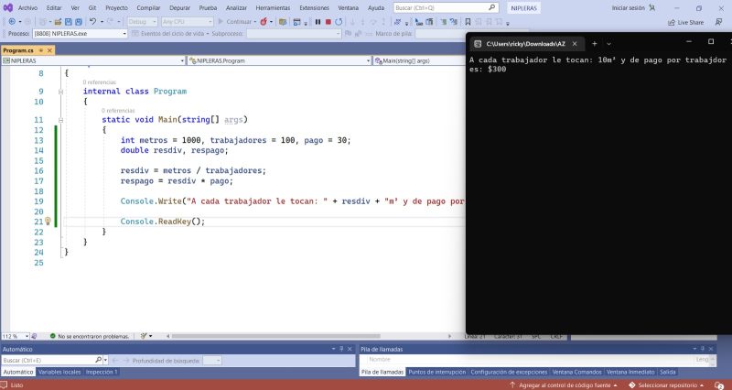The image size is (732, 390).
Task: Collapse the Program class outlining toggle
Action: pyautogui.click(x=62, y=92)
